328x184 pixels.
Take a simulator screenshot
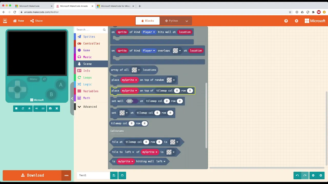coord(50,108)
